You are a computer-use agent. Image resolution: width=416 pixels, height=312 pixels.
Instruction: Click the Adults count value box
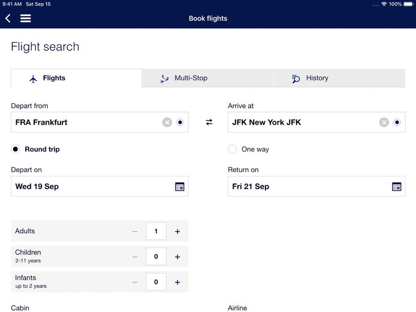[156, 231]
